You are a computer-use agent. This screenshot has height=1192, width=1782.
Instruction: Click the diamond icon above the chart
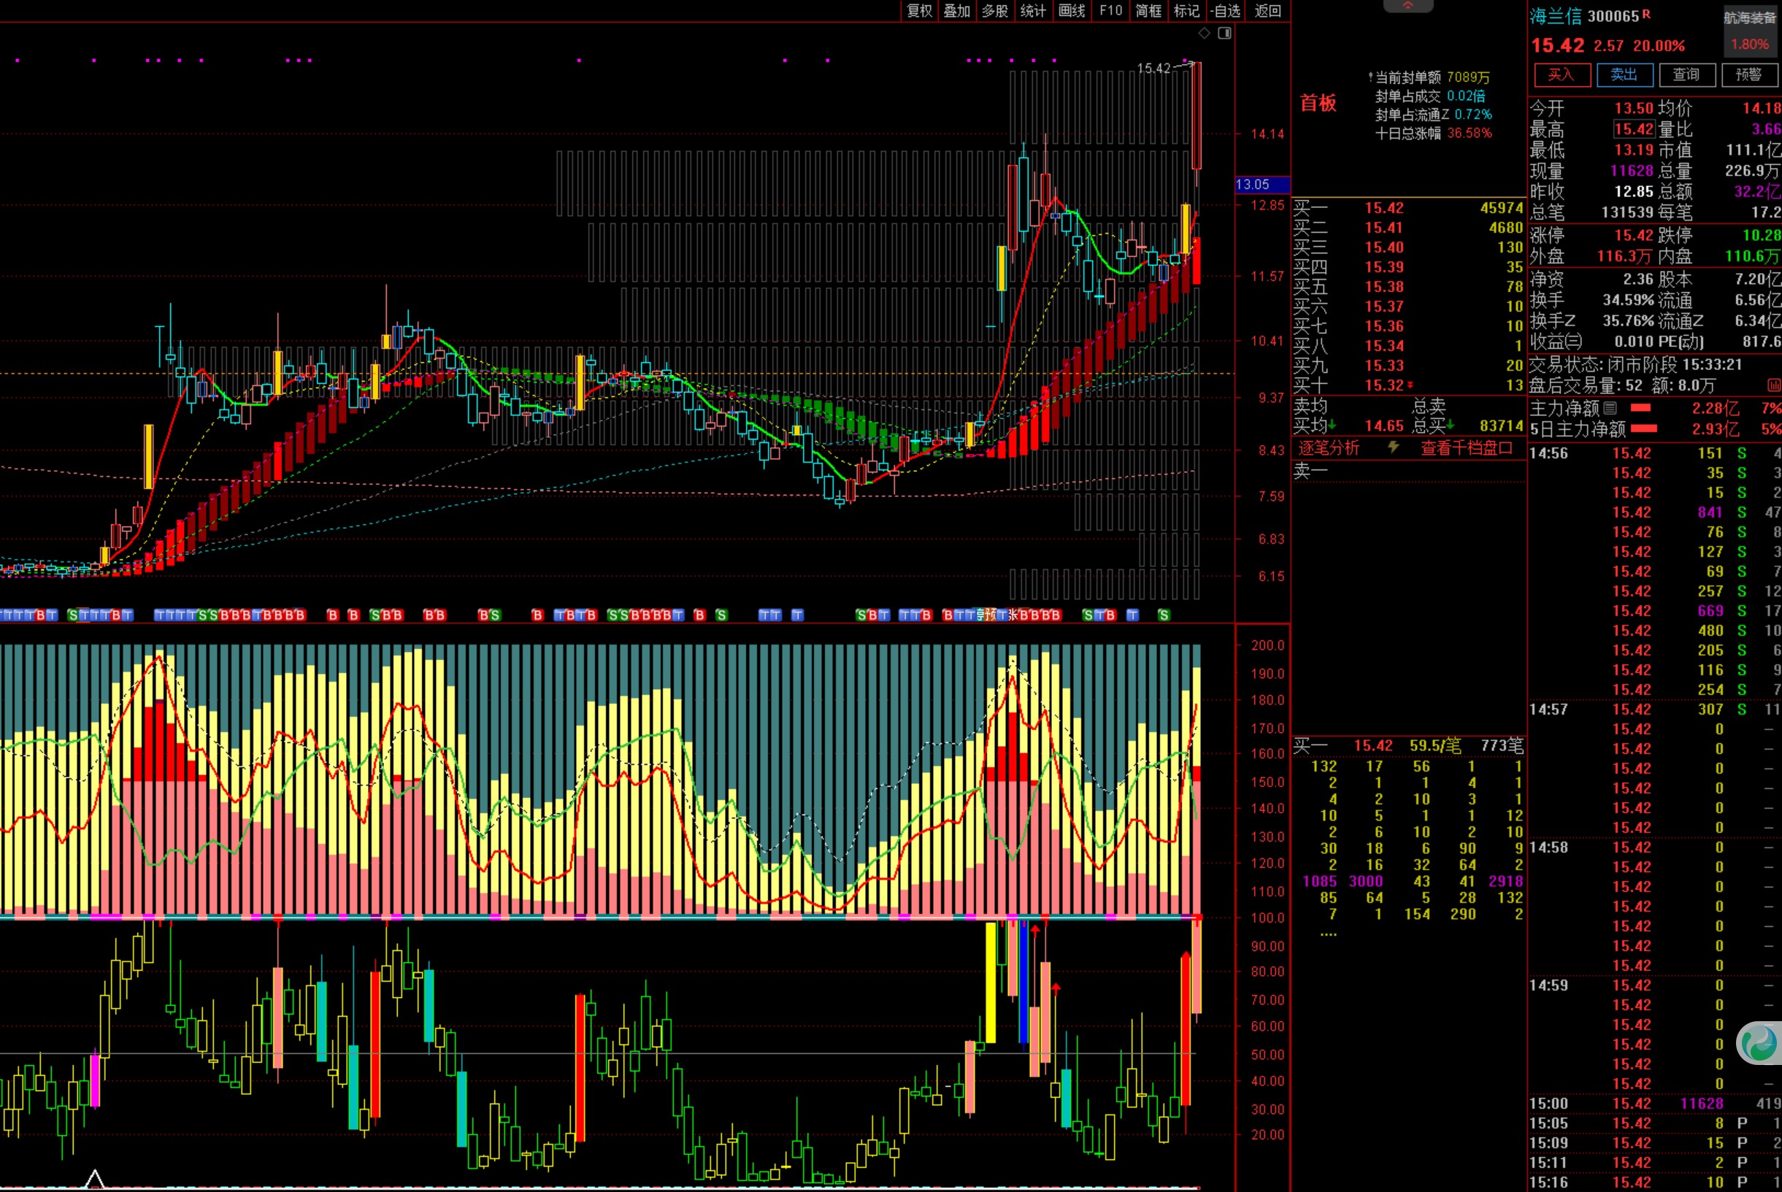tap(1205, 33)
